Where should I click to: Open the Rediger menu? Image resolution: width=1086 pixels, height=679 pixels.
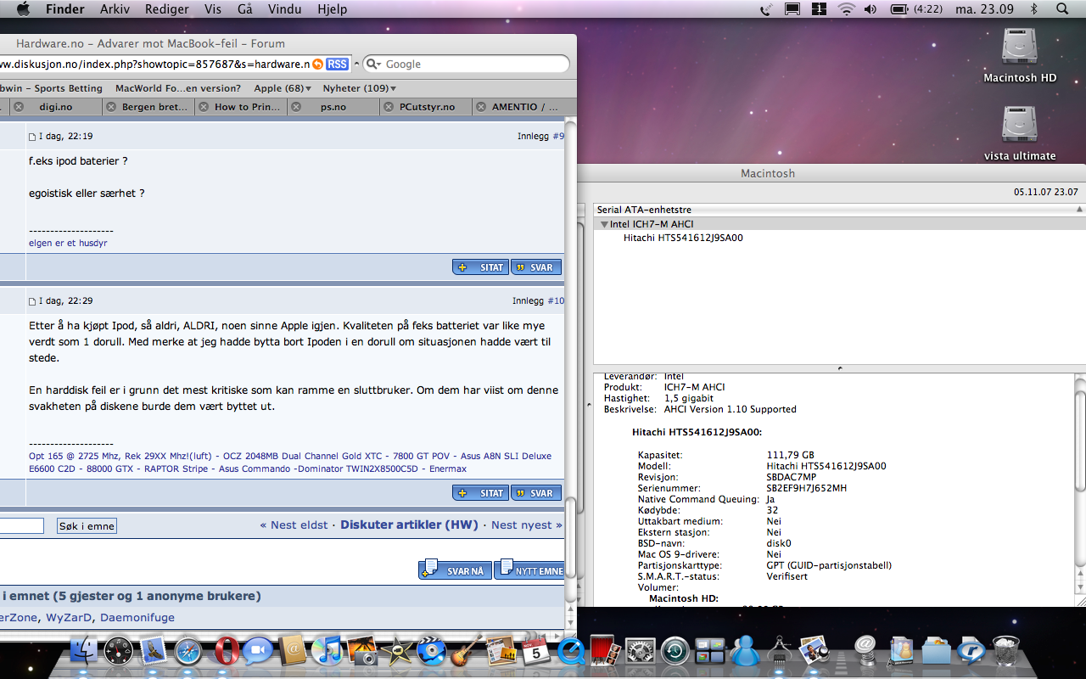(165, 9)
